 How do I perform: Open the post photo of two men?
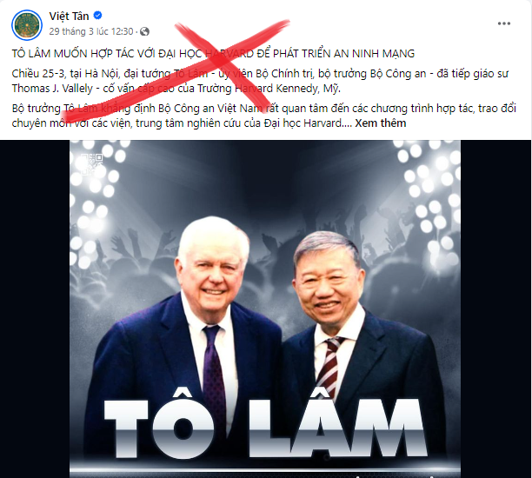coord(265,309)
